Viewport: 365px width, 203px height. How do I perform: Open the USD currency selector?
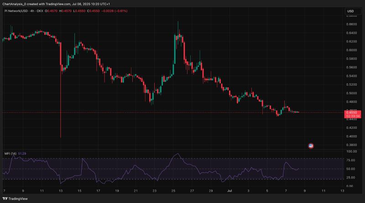pyautogui.click(x=350, y=11)
